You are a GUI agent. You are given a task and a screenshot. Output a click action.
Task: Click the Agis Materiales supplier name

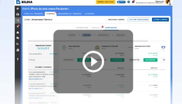[x=74, y=46]
